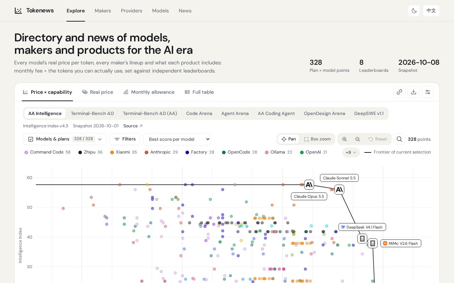This screenshot has height=283, width=454.
Task: Show the Full table tab
Action: coord(199,92)
